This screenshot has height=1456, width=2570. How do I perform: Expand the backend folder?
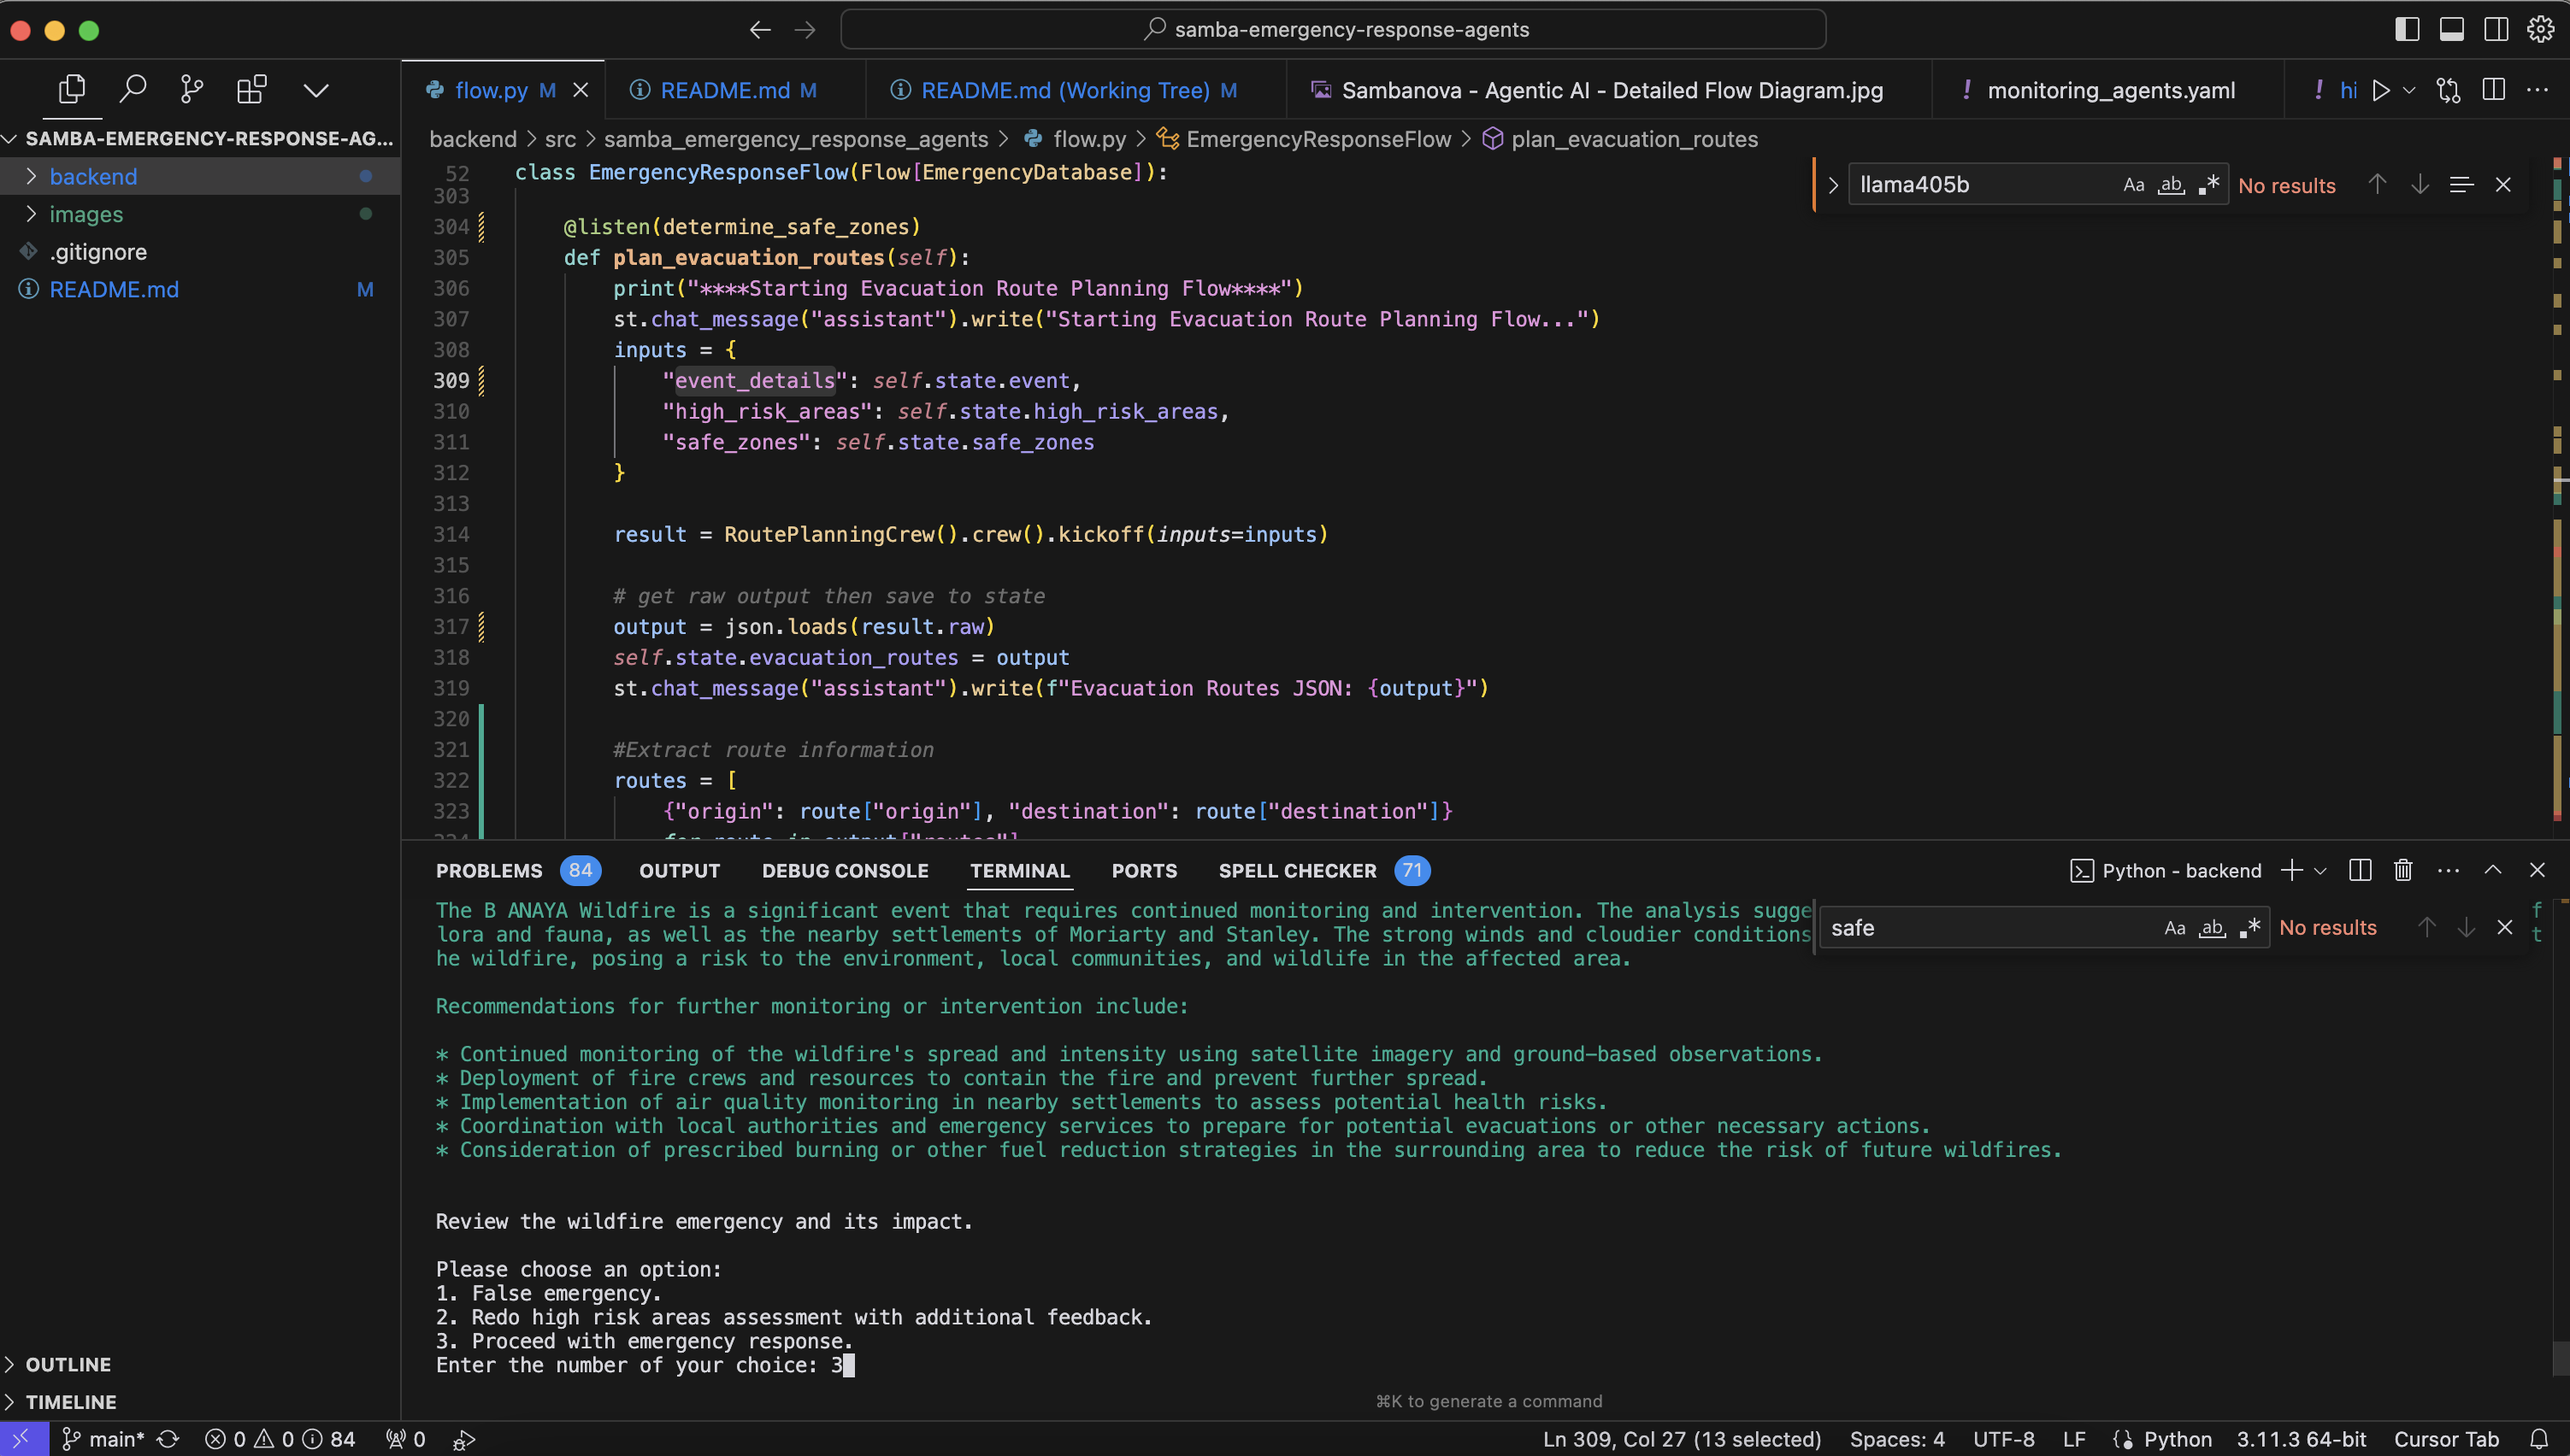(93, 176)
